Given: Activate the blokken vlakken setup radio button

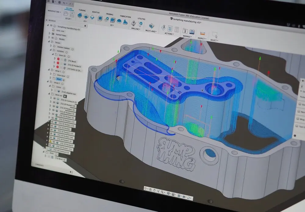Looking at the screenshot, I should 73,49.
